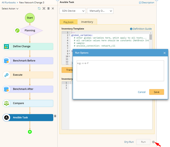Screen dimensions: 170x147
Task: Open the Manually D... dropdown
Action: [100, 11]
